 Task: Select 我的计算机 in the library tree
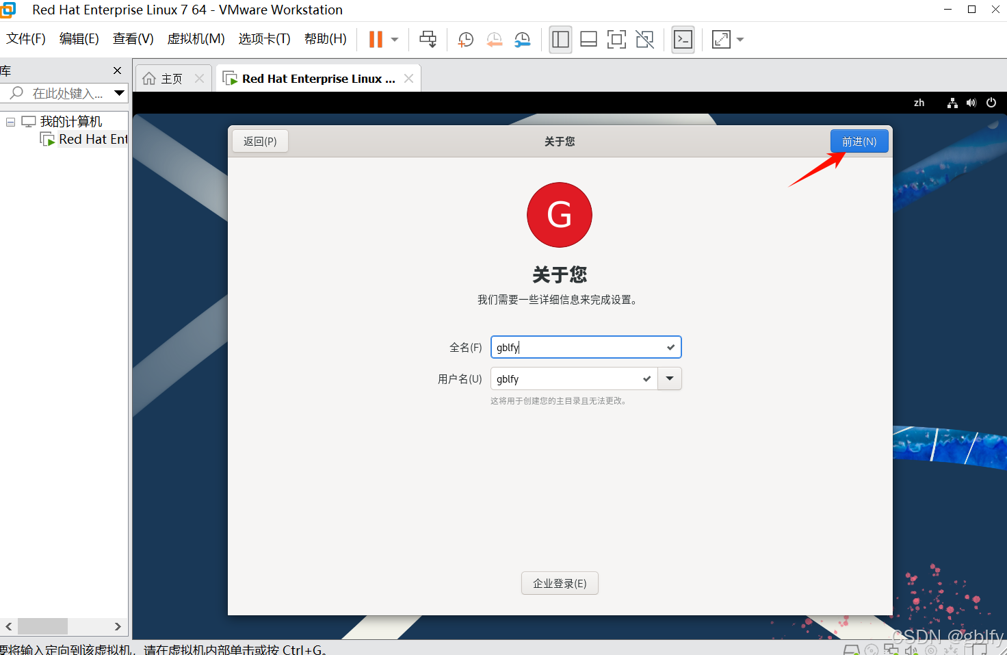tap(71, 122)
